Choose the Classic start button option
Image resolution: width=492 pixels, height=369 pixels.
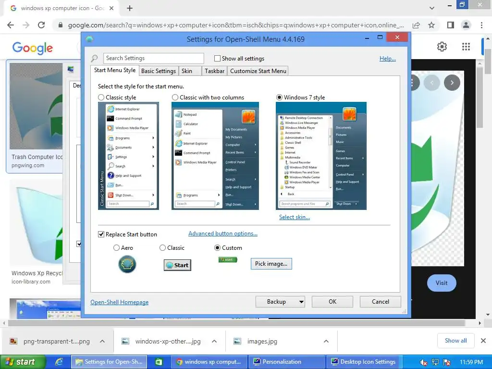coord(162,248)
